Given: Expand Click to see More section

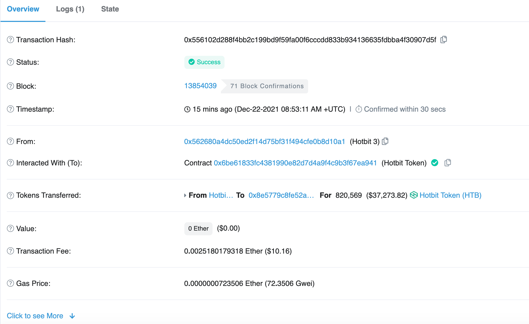Looking at the screenshot, I should pyautogui.click(x=35, y=316).
